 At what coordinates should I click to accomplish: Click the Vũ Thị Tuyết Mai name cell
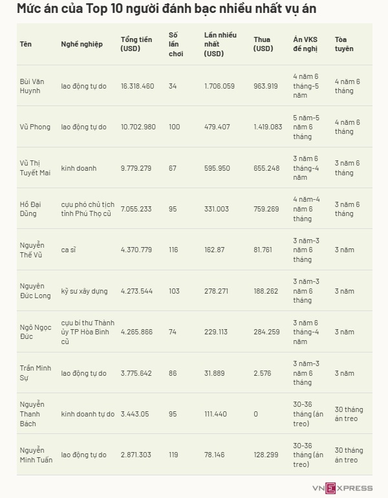click(x=35, y=168)
